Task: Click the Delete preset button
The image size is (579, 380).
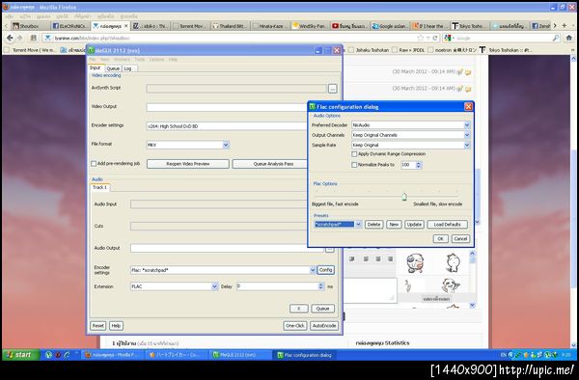Action: click(373, 225)
